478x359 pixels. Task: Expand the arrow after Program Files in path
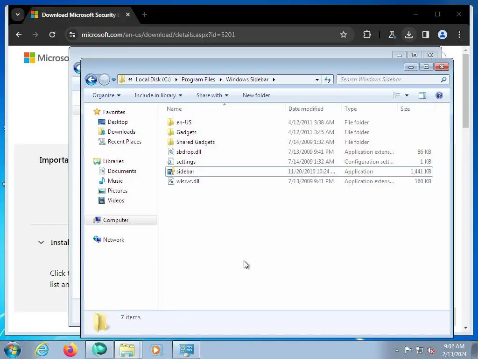tap(220, 79)
